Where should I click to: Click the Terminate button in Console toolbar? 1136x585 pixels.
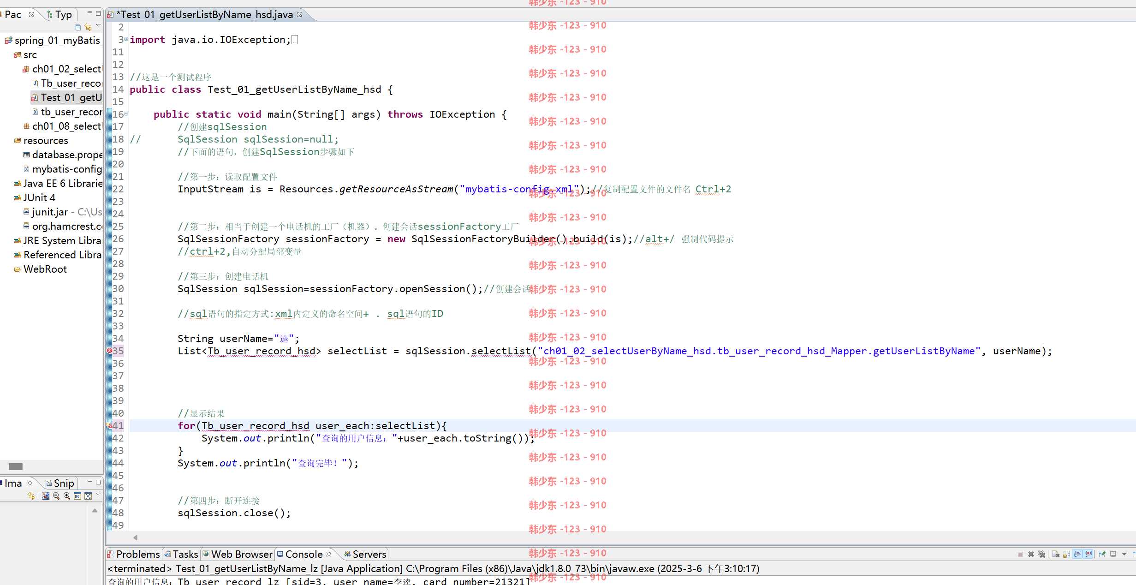(x=1020, y=554)
